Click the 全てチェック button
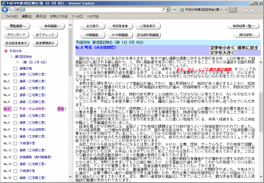 (45, 35)
